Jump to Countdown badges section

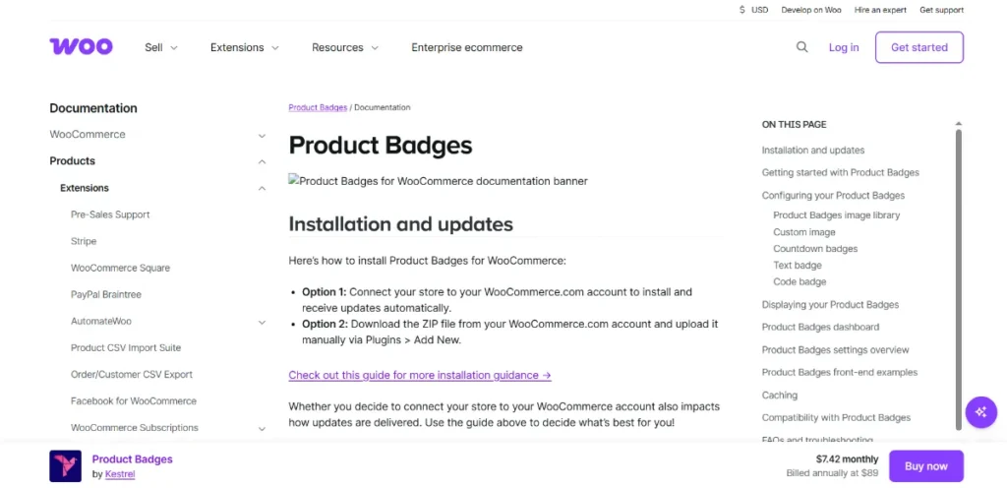click(815, 249)
